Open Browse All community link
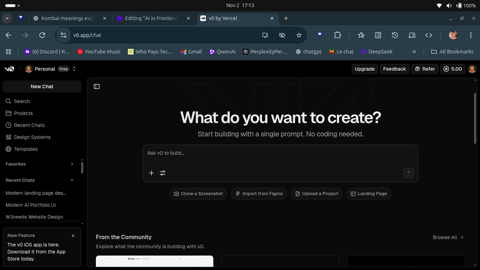The width and height of the screenshot is (480, 270). click(448, 237)
